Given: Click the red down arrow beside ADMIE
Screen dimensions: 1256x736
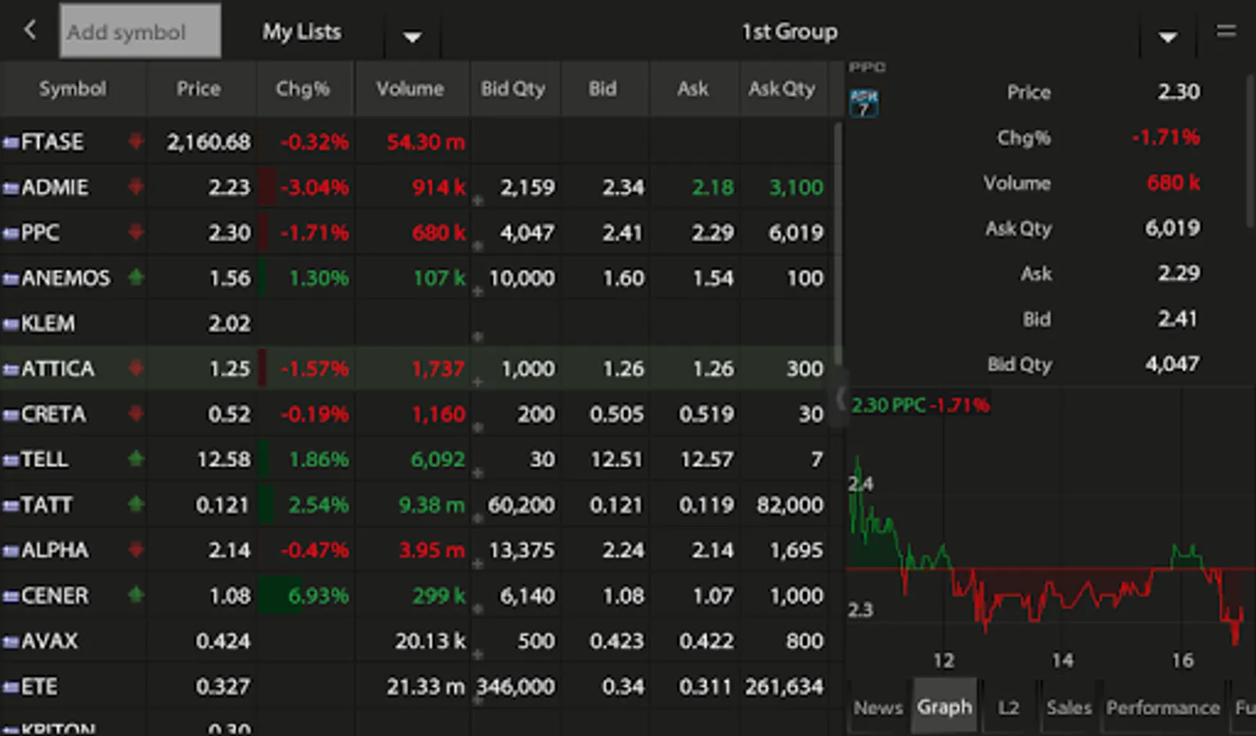Looking at the screenshot, I should (136, 187).
